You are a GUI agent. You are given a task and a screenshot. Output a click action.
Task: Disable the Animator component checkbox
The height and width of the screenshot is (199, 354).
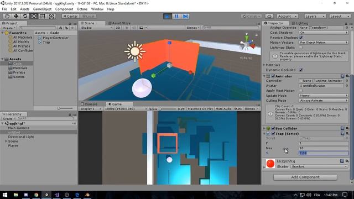pyautogui.click(x=273, y=76)
